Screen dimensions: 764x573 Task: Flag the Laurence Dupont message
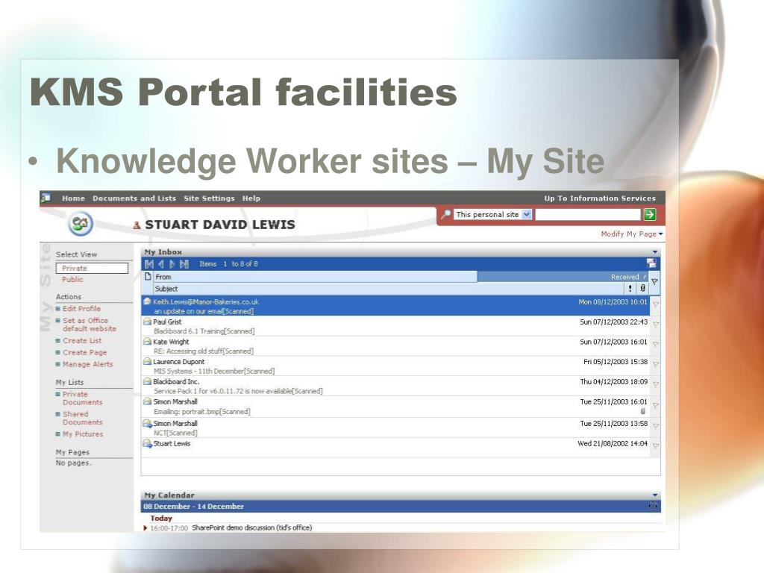coord(656,364)
